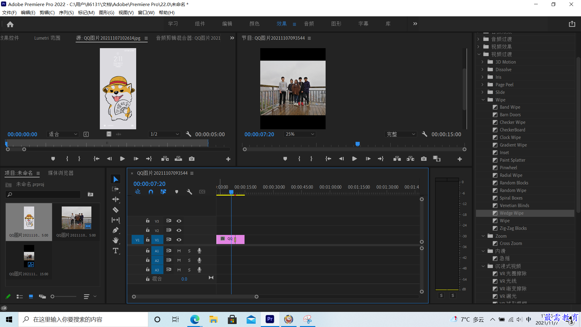Select the Type tool
Screen dimensions: 581x327
click(x=116, y=251)
